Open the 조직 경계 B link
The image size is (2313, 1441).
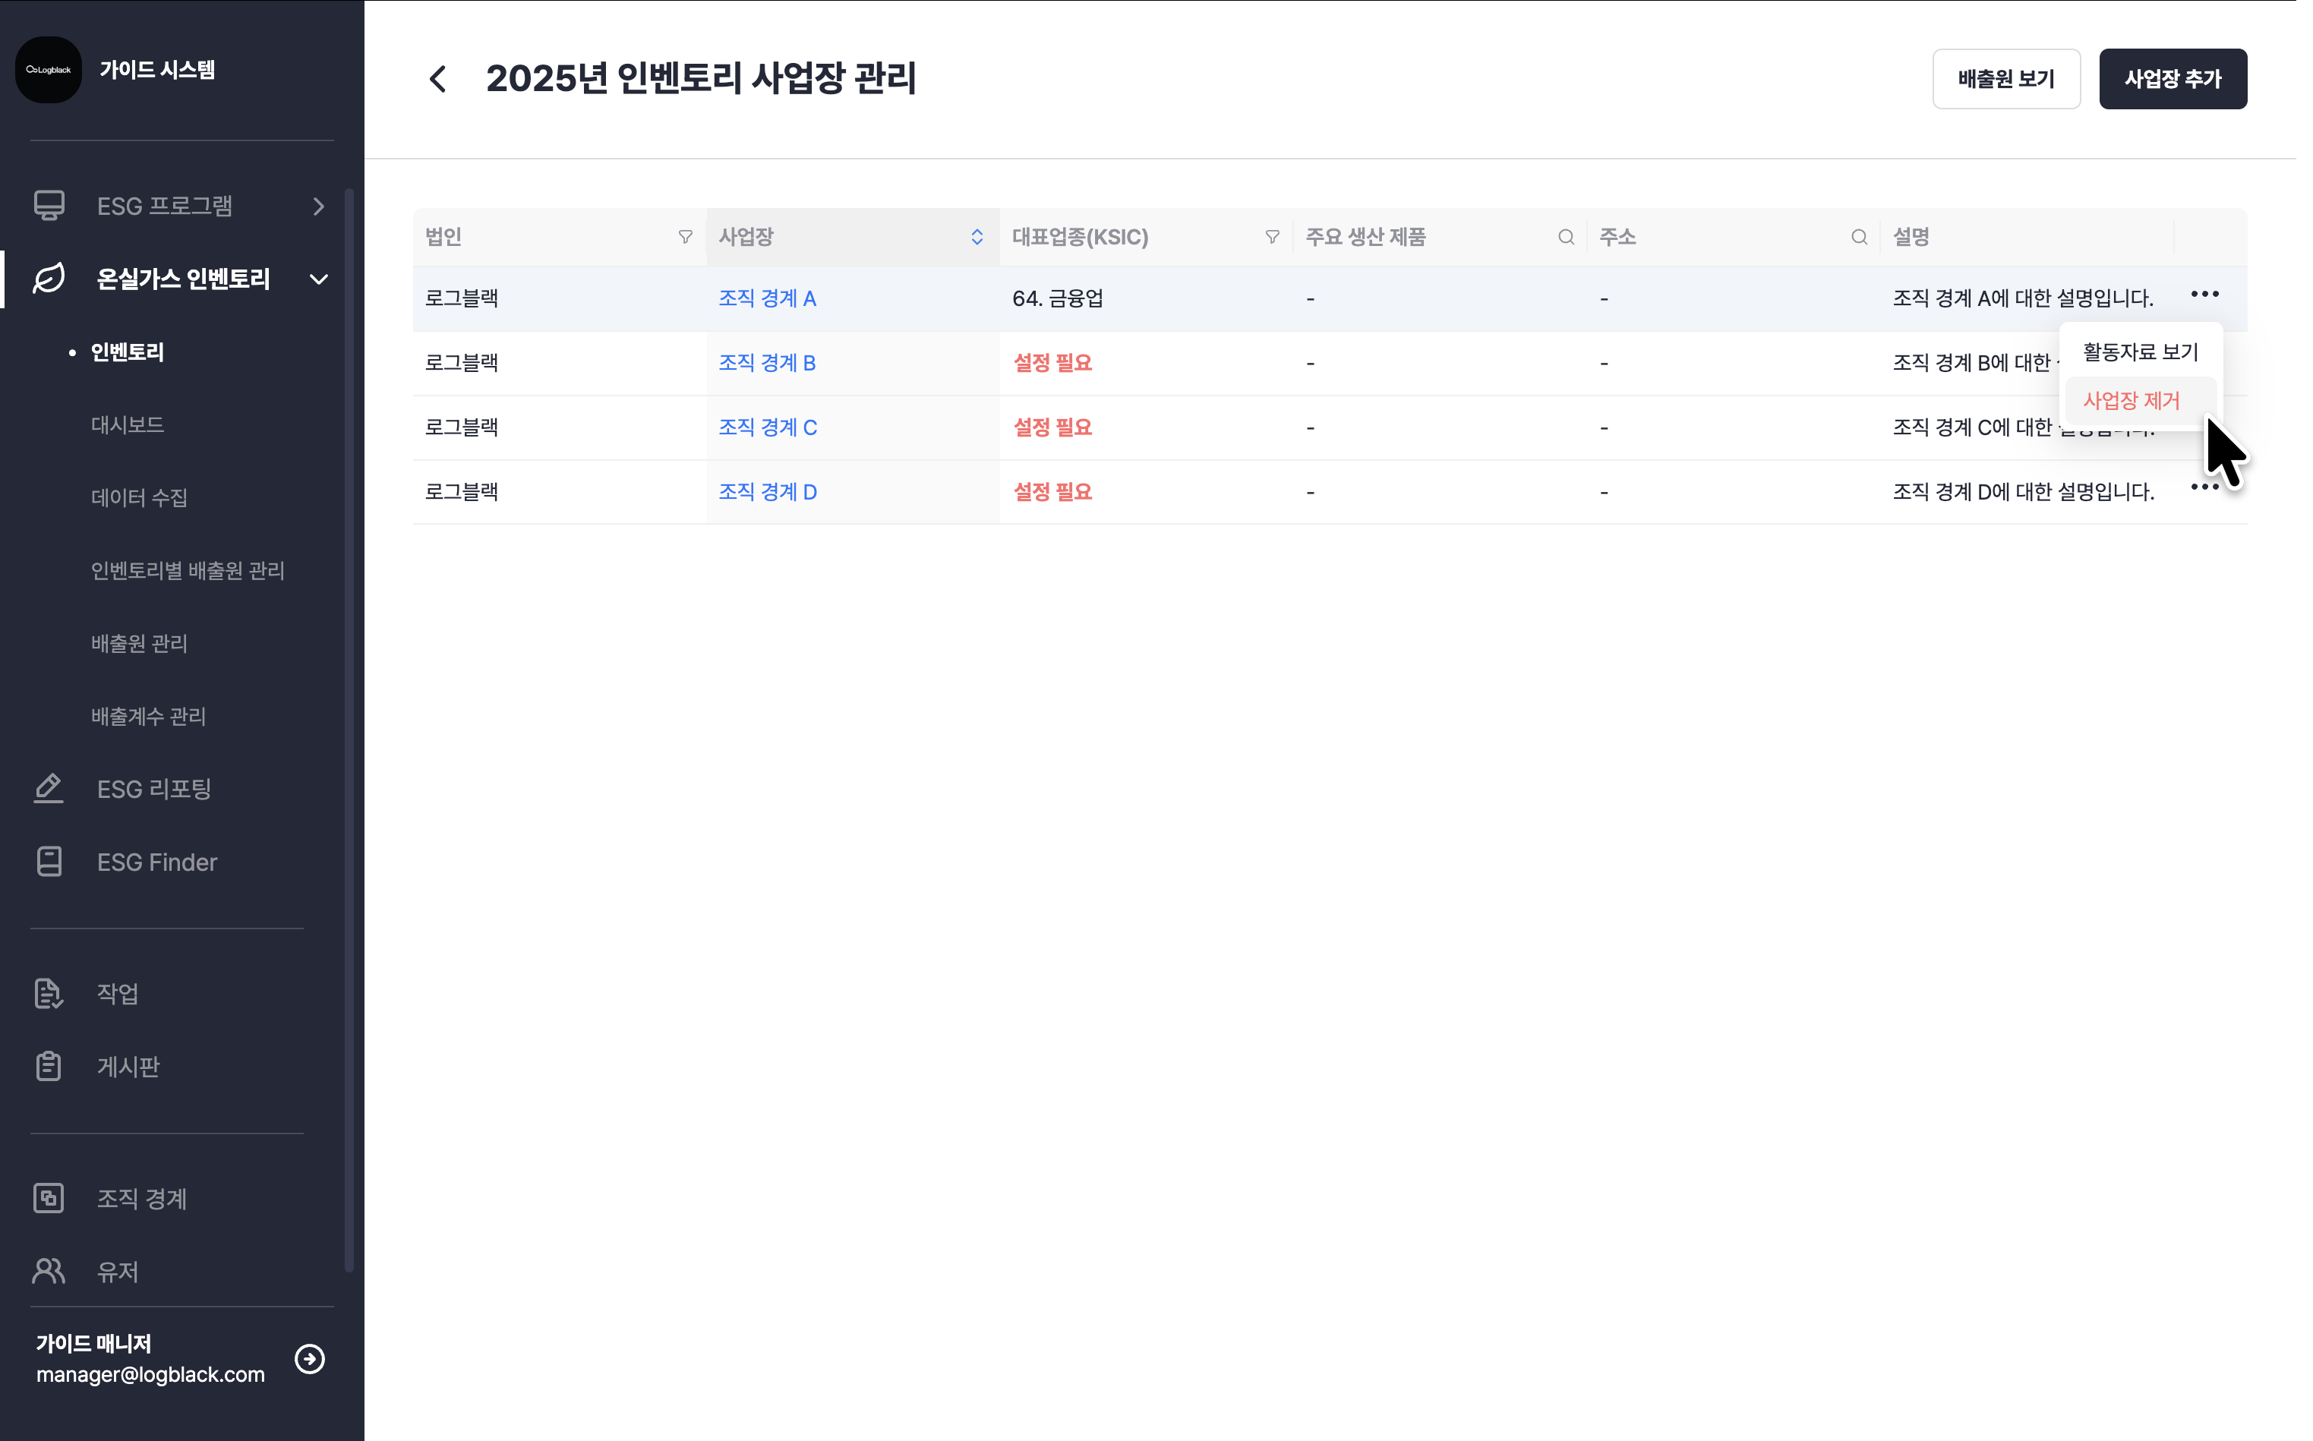(767, 363)
